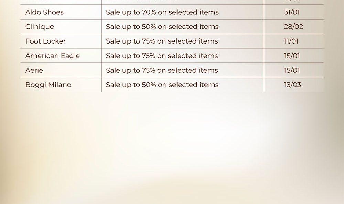Click Aerie end date 15/01
This screenshot has width=344, height=204.
click(x=292, y=70)
